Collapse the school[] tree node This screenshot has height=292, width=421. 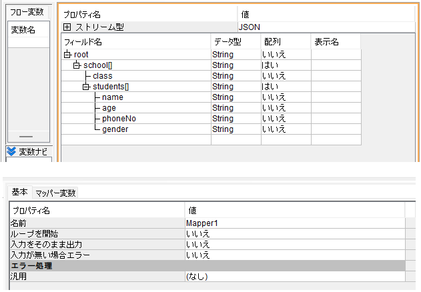(77, 65)
